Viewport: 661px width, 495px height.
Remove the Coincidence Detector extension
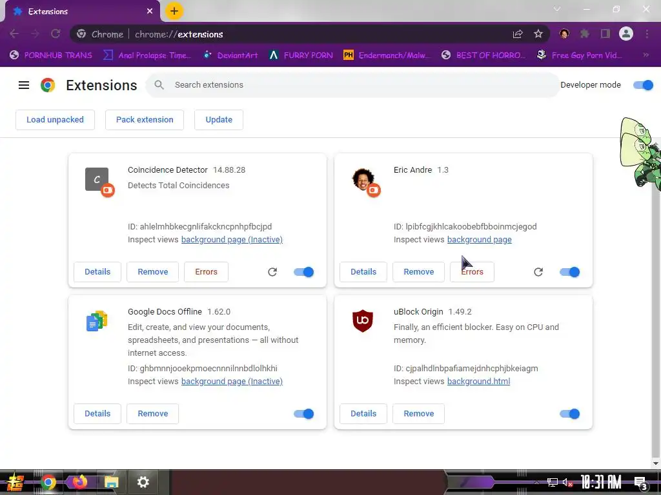(x=152, y=272)
